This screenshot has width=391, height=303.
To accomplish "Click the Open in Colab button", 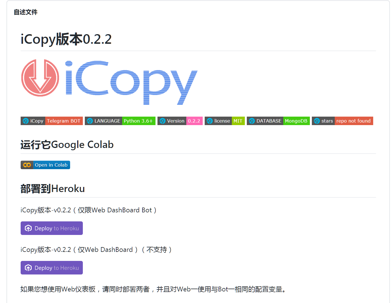I will (x=45, y=165).
